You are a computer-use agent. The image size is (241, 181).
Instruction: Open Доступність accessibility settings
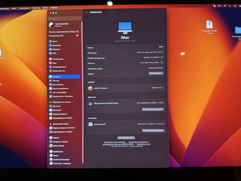click(57, 85)
